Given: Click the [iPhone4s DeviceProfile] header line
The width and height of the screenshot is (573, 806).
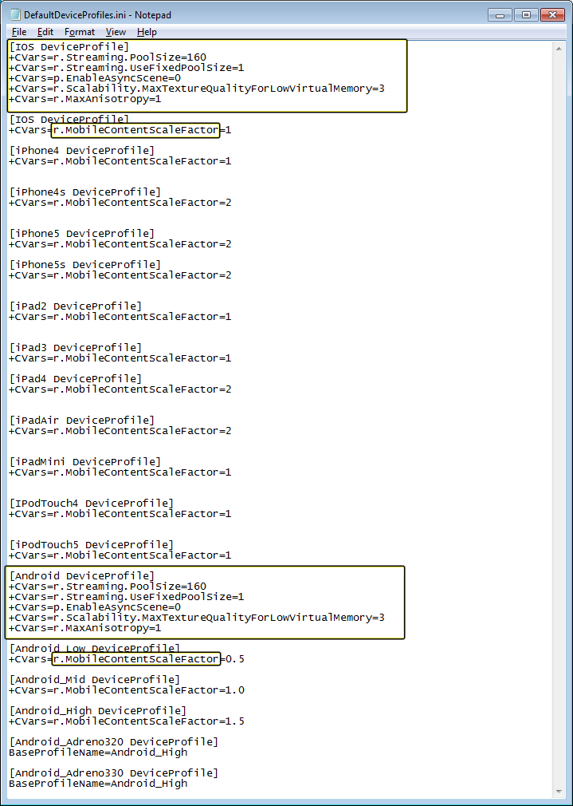Looking at the screenshot, I should click(84, 192).
